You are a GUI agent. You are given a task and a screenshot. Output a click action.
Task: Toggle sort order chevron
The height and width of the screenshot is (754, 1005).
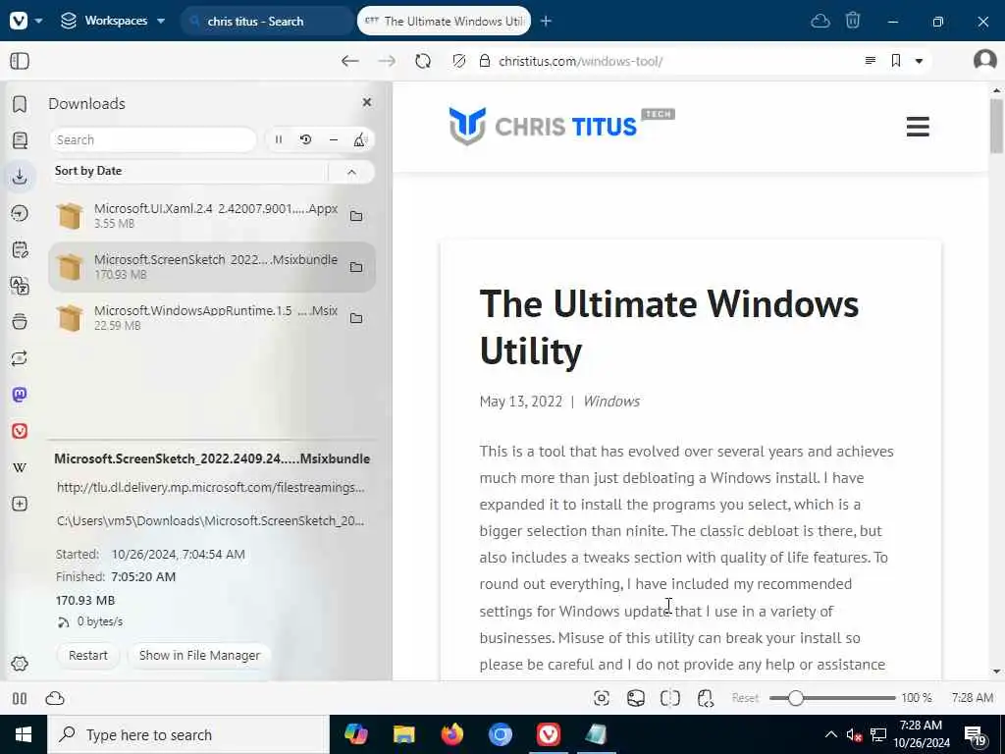click(351, 172)
